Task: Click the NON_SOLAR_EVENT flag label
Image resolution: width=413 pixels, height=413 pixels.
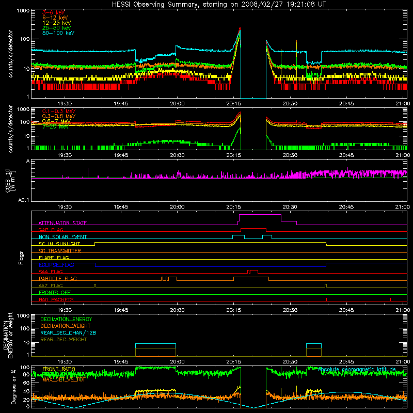Action: (62, 237)
